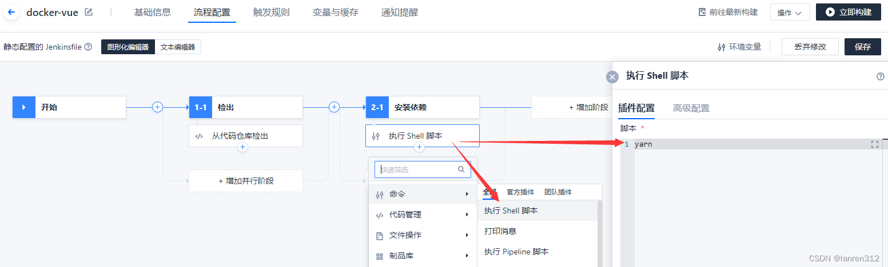Show 团队插件 tab

(x=558, y=192)
